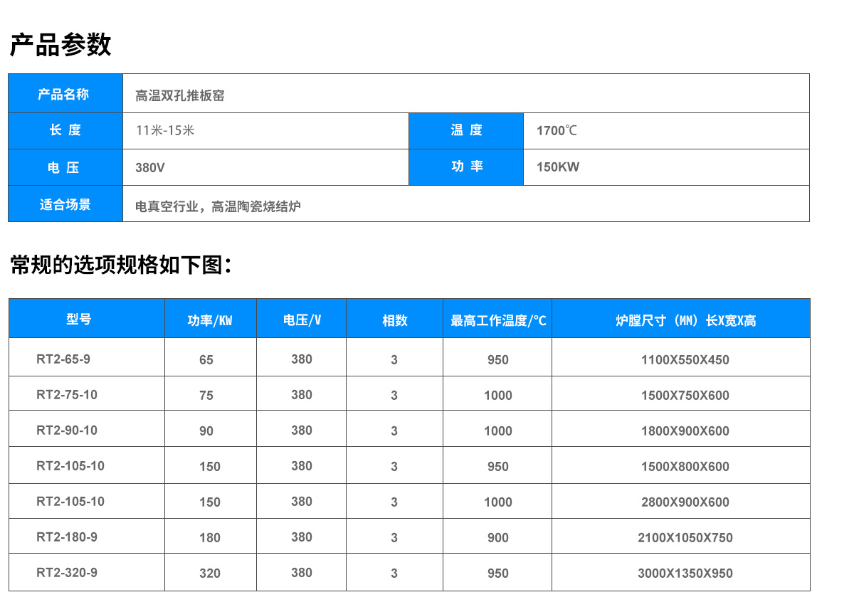This screenshot has height=607, width=854.
Task: Click the 高温双孔推板窑 product name value
Action: click(180, 95)
